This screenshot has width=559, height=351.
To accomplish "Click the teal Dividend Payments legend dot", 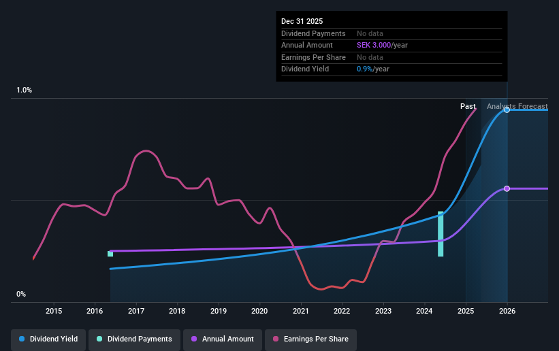I will tap(99, 339).
